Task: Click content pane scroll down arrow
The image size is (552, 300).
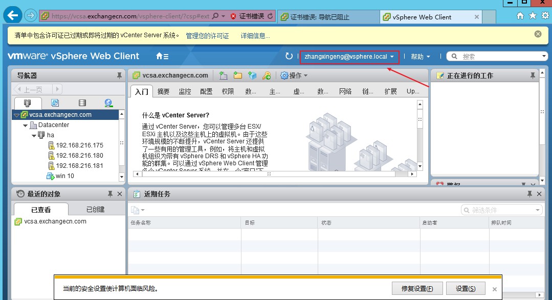Action: (x=419, y=166)
